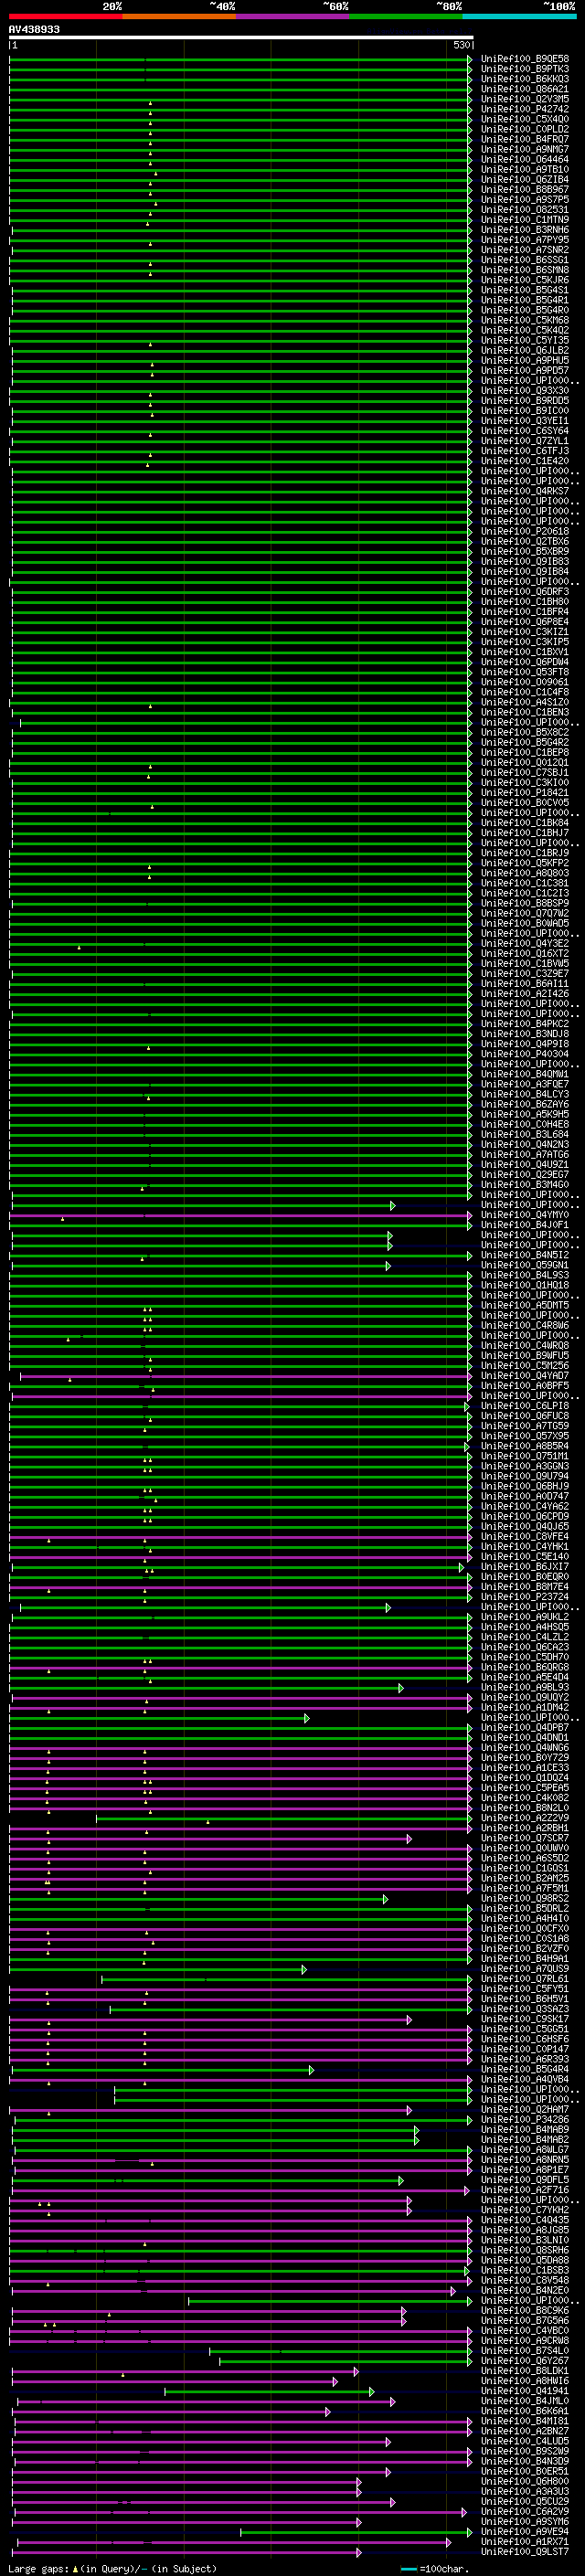Select the UniRef100_Q2V3M5 label
Screen dimensions: 585x2576
(x=525, y=99)
